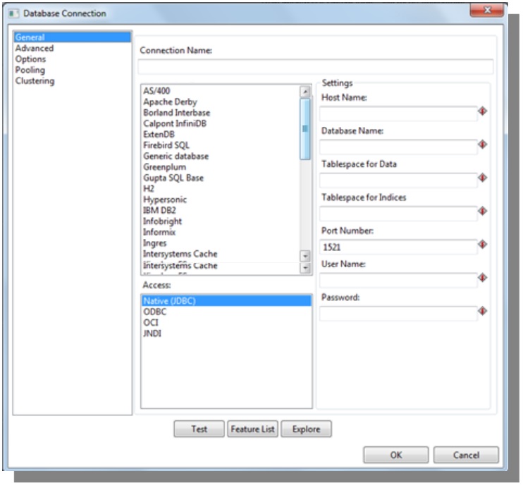The height and width of the screenshot is (485, 523).
Task: Click variable icon beside Password field
Action: click(483, 311)
